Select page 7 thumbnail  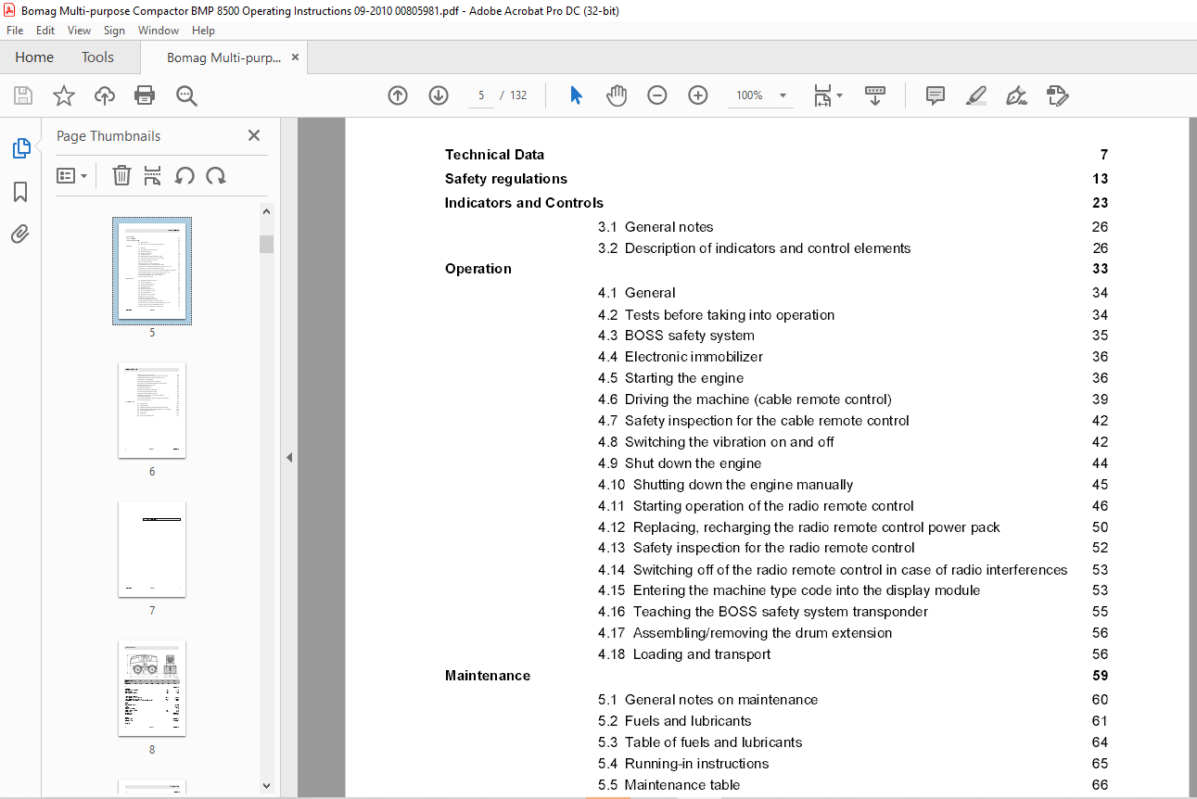(x=152, y=549)
